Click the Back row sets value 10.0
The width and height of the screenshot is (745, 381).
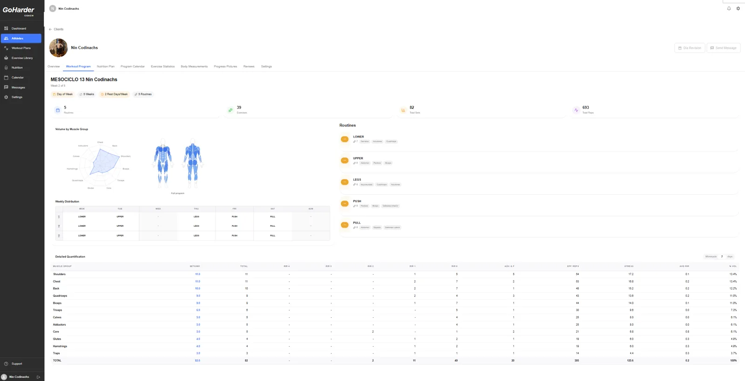[197, 289]
